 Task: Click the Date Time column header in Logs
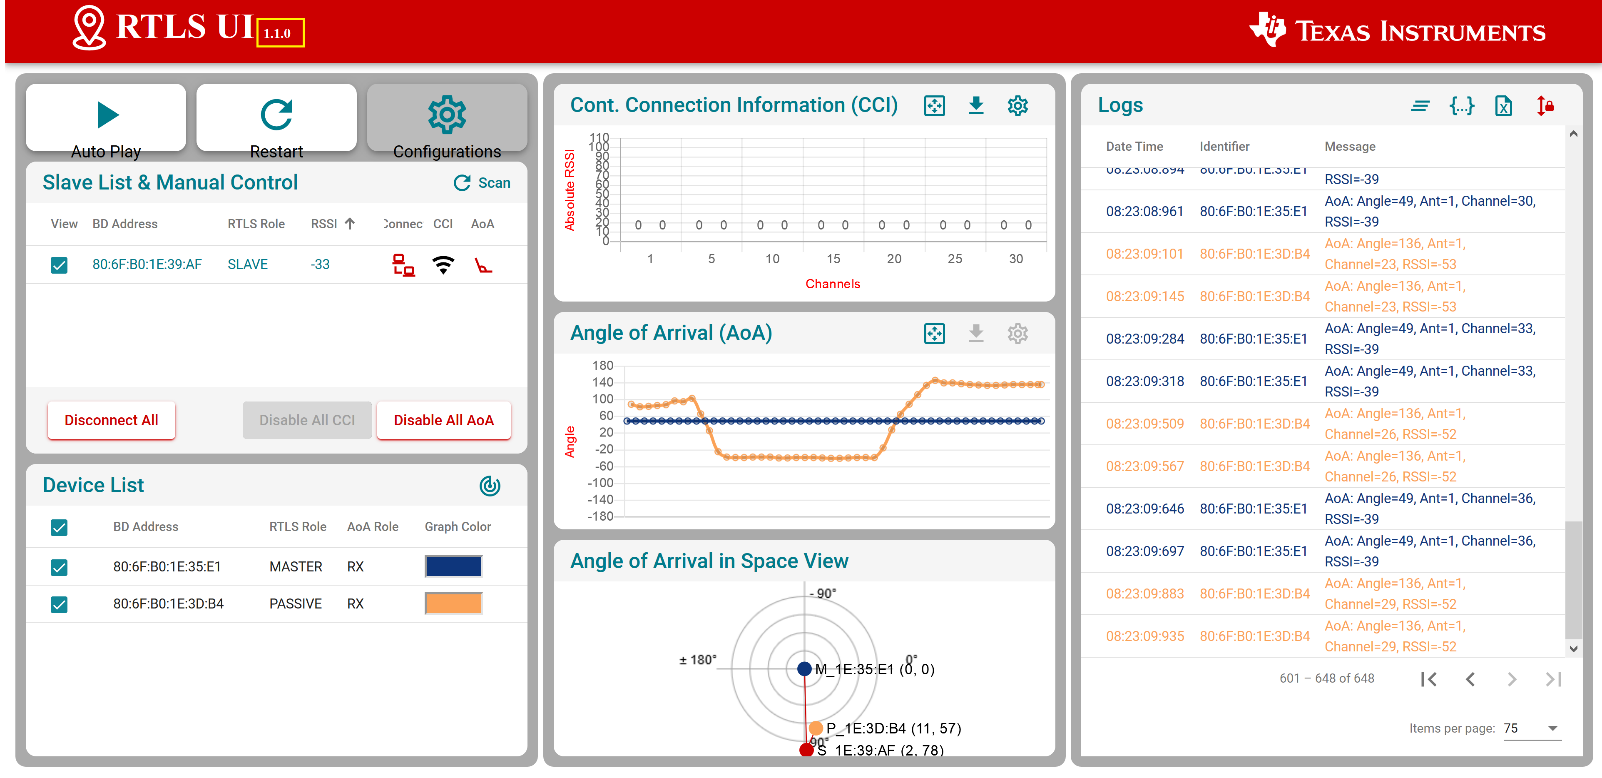[1134, 147]
